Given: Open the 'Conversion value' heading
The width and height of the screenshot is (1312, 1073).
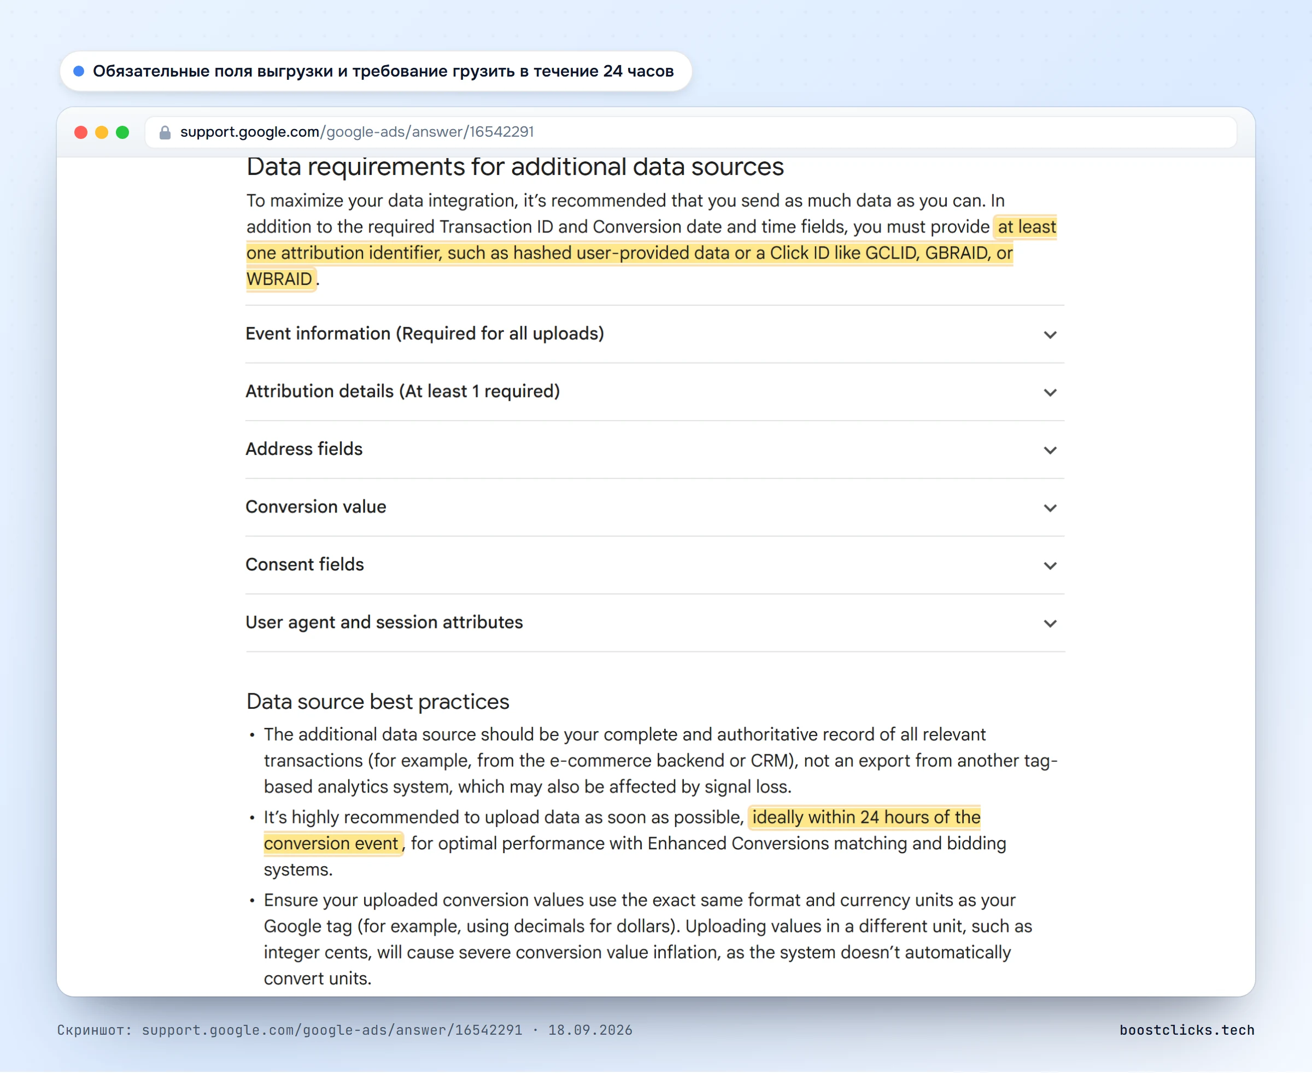Looking at the screenshot, I should click(x=315, y=507).
